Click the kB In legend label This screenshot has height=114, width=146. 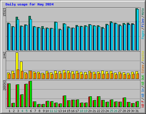[143, 93]
